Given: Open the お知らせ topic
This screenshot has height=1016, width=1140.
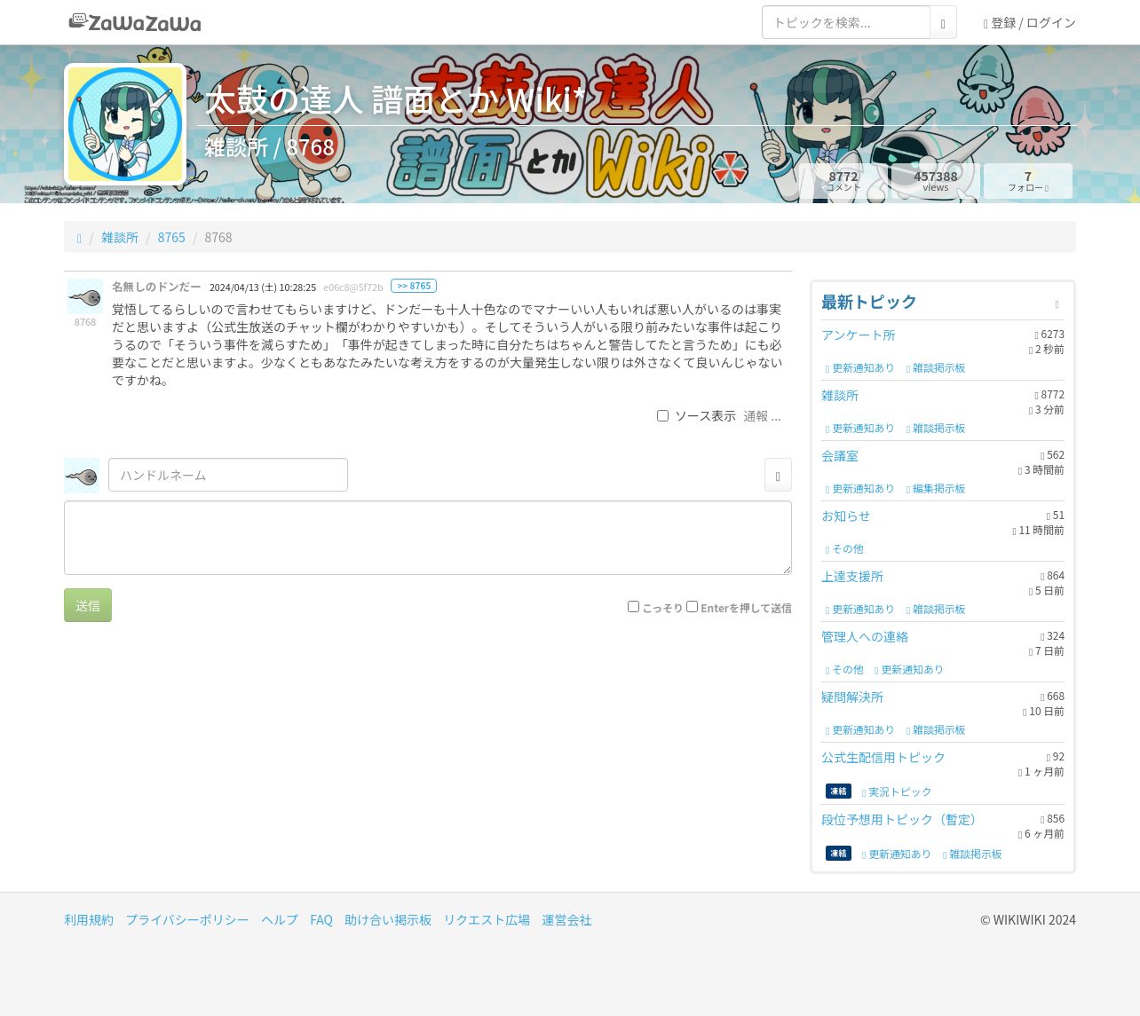Looking at the screenshot, I should tap(845, 516).
